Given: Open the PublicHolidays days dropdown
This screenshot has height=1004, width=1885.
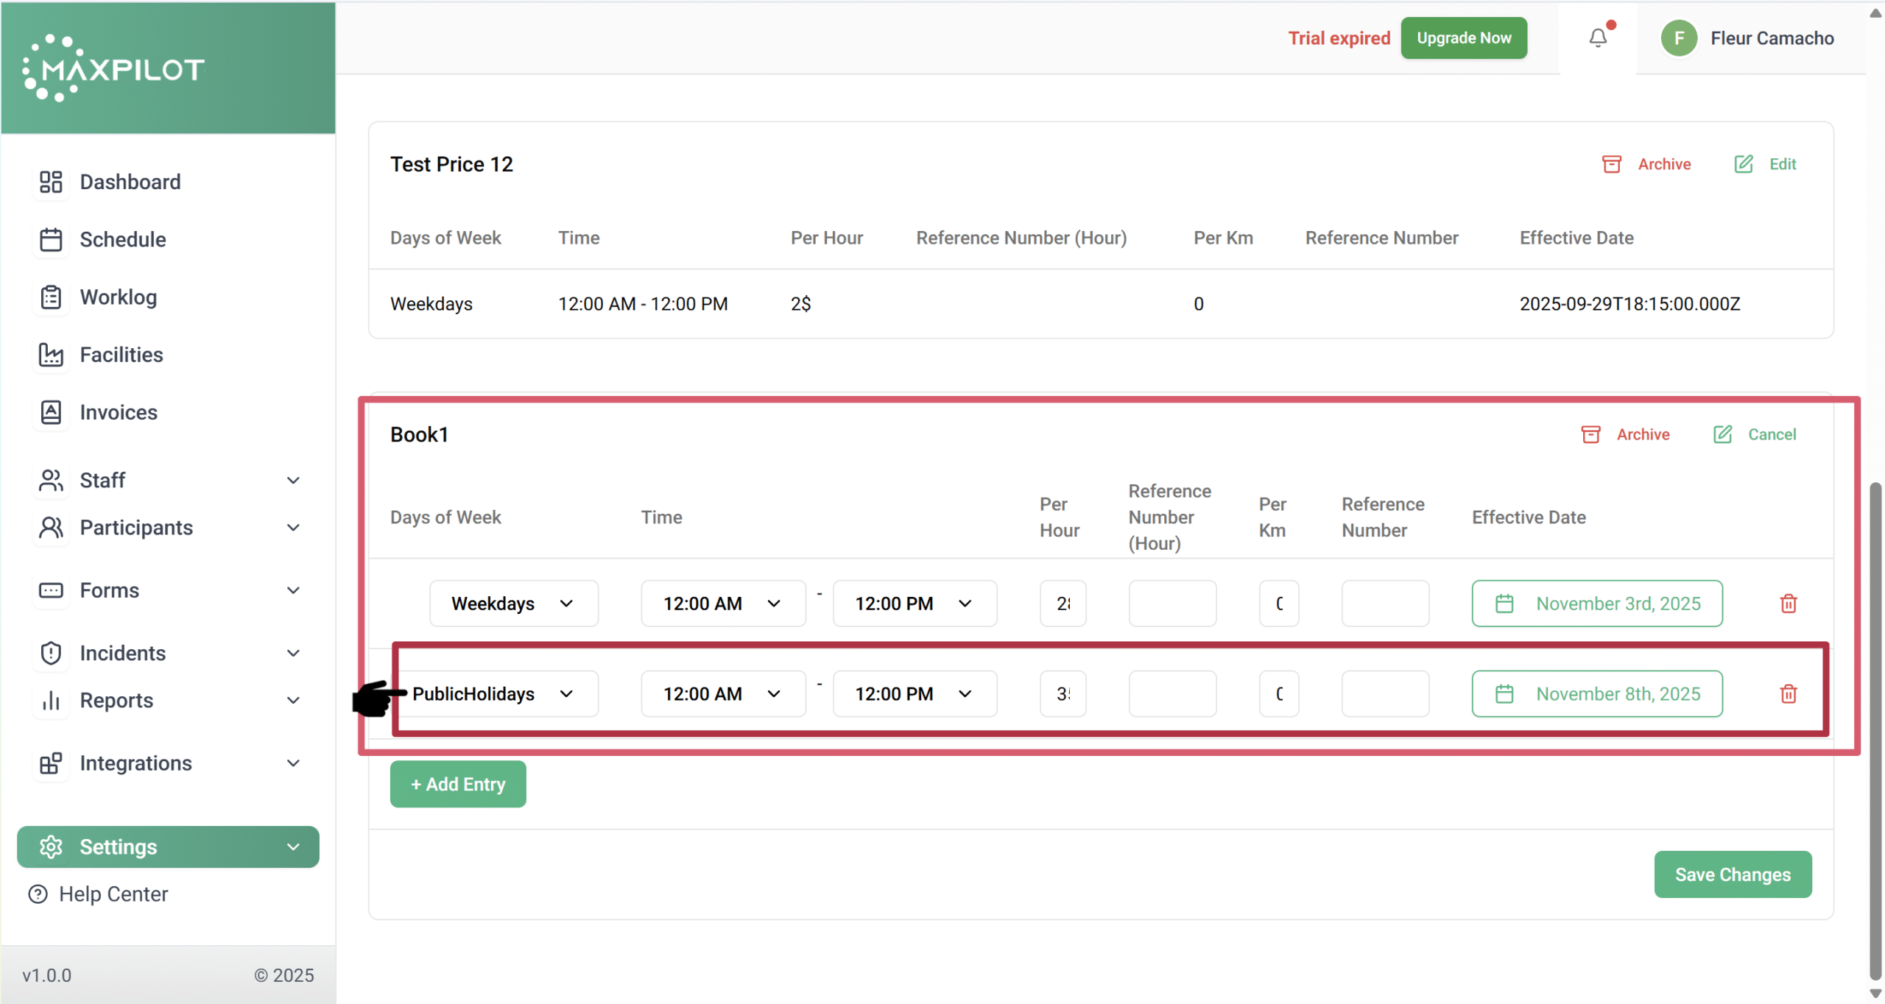Looking at the screenshot, I should coord(501,693).
